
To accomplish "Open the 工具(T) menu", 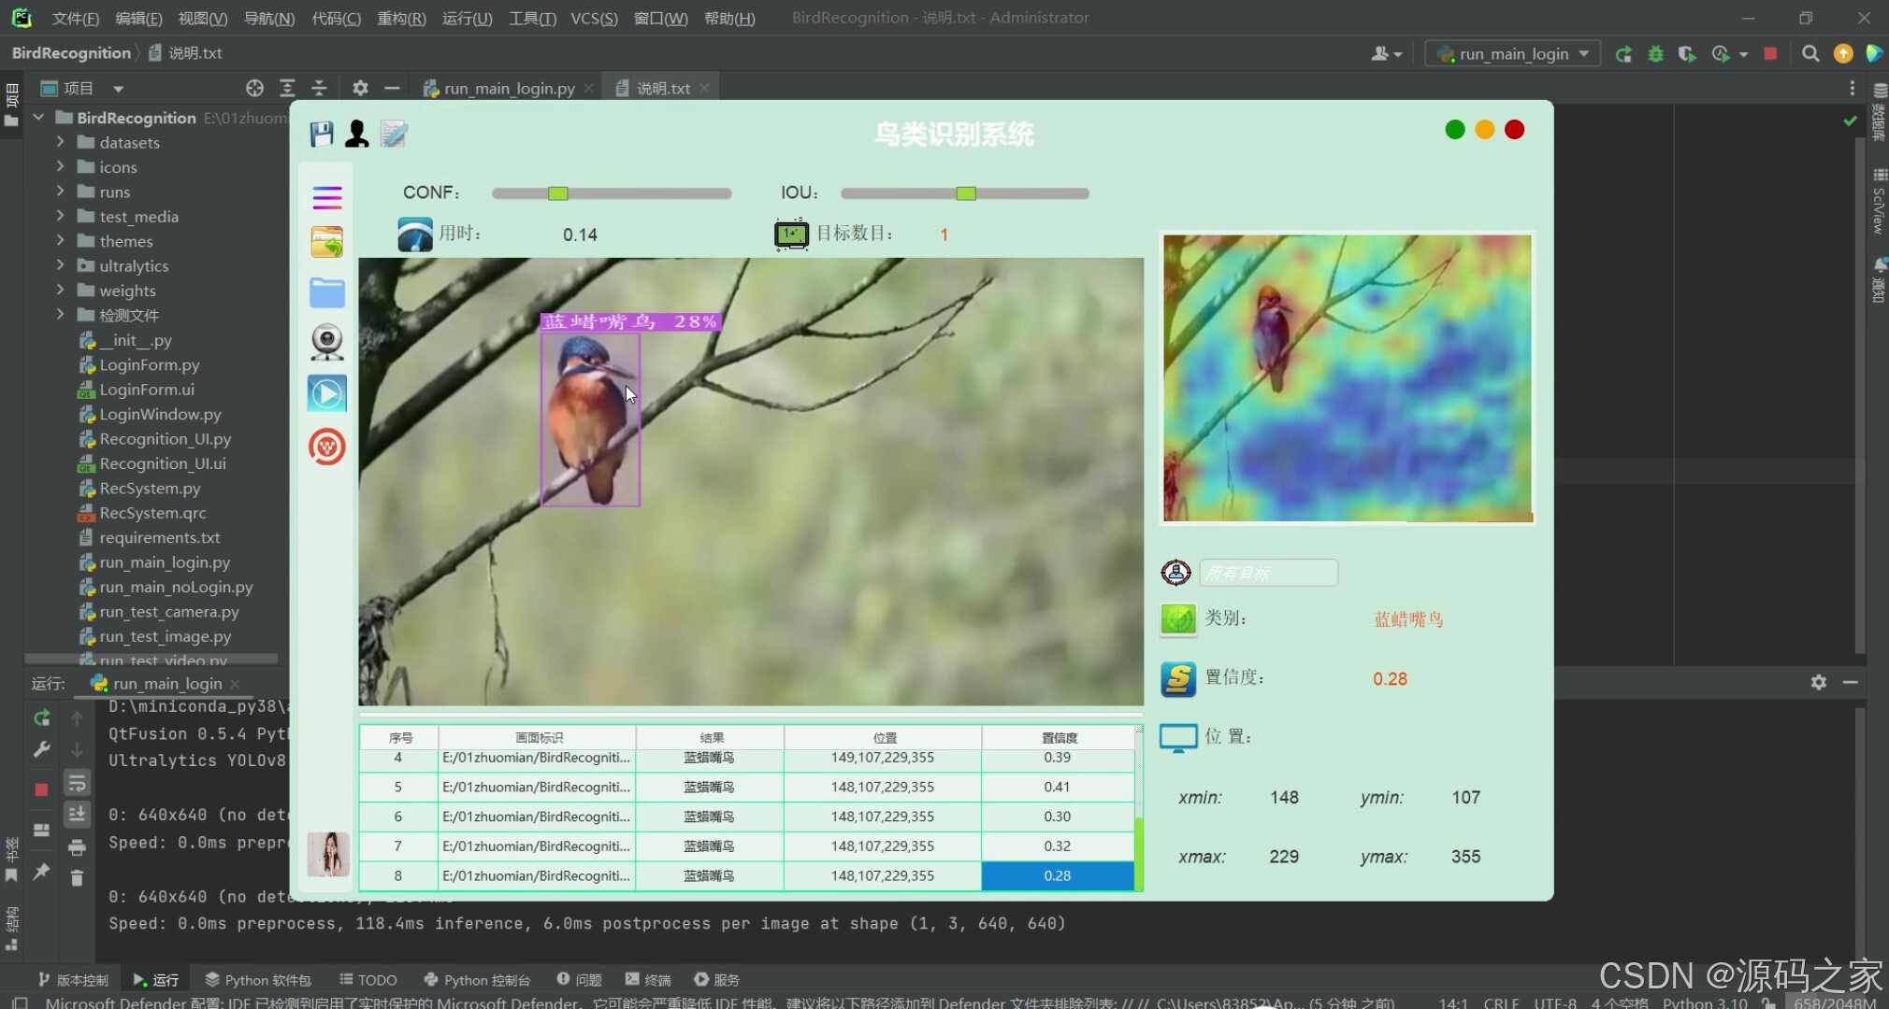I will [532, 18].
